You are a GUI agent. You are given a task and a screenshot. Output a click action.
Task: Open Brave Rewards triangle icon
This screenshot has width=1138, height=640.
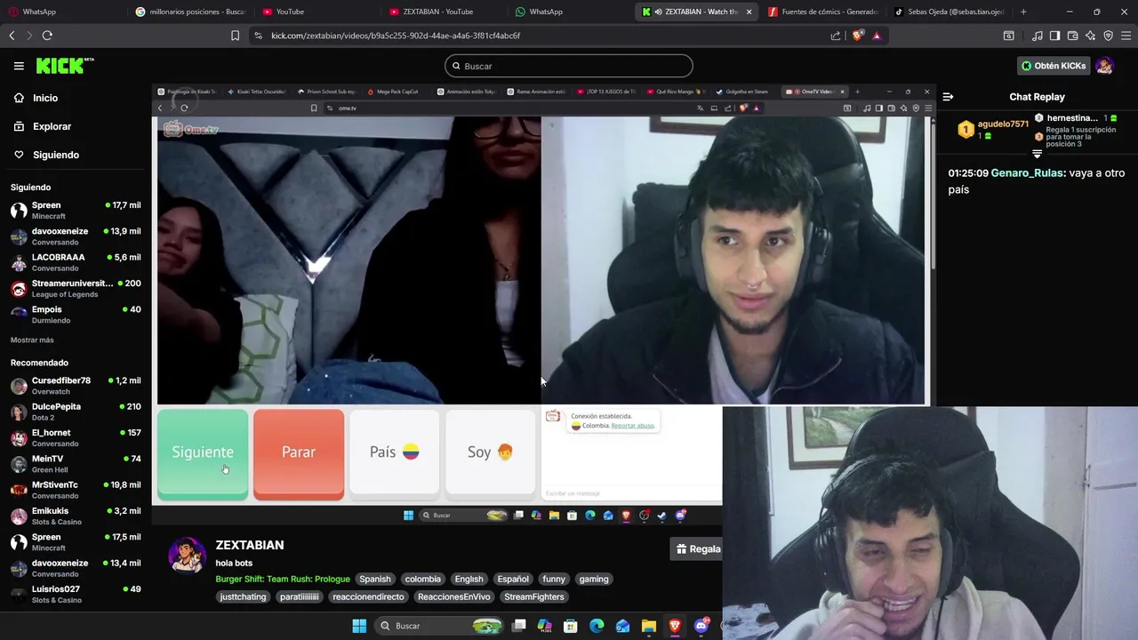877,36
